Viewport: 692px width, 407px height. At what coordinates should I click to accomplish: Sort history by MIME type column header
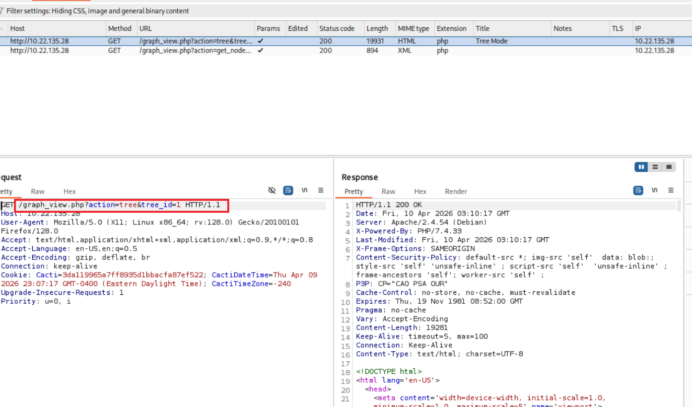pyautogui.click(x=415, y=28)
